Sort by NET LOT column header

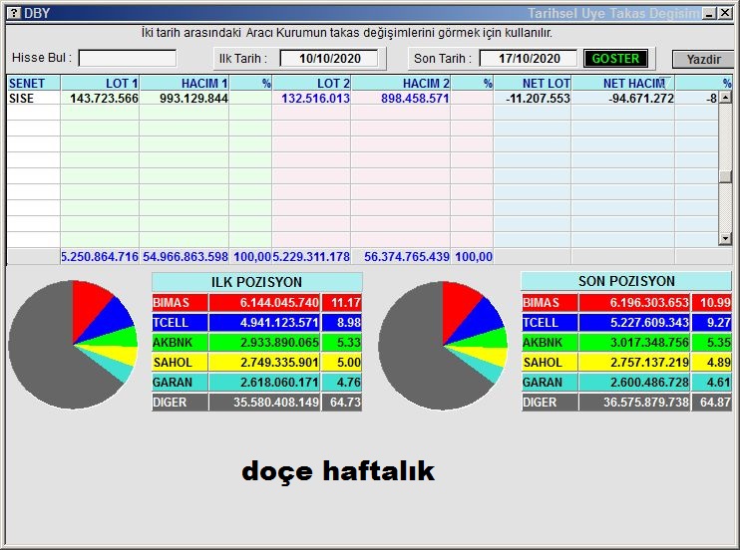coord(533,83)
